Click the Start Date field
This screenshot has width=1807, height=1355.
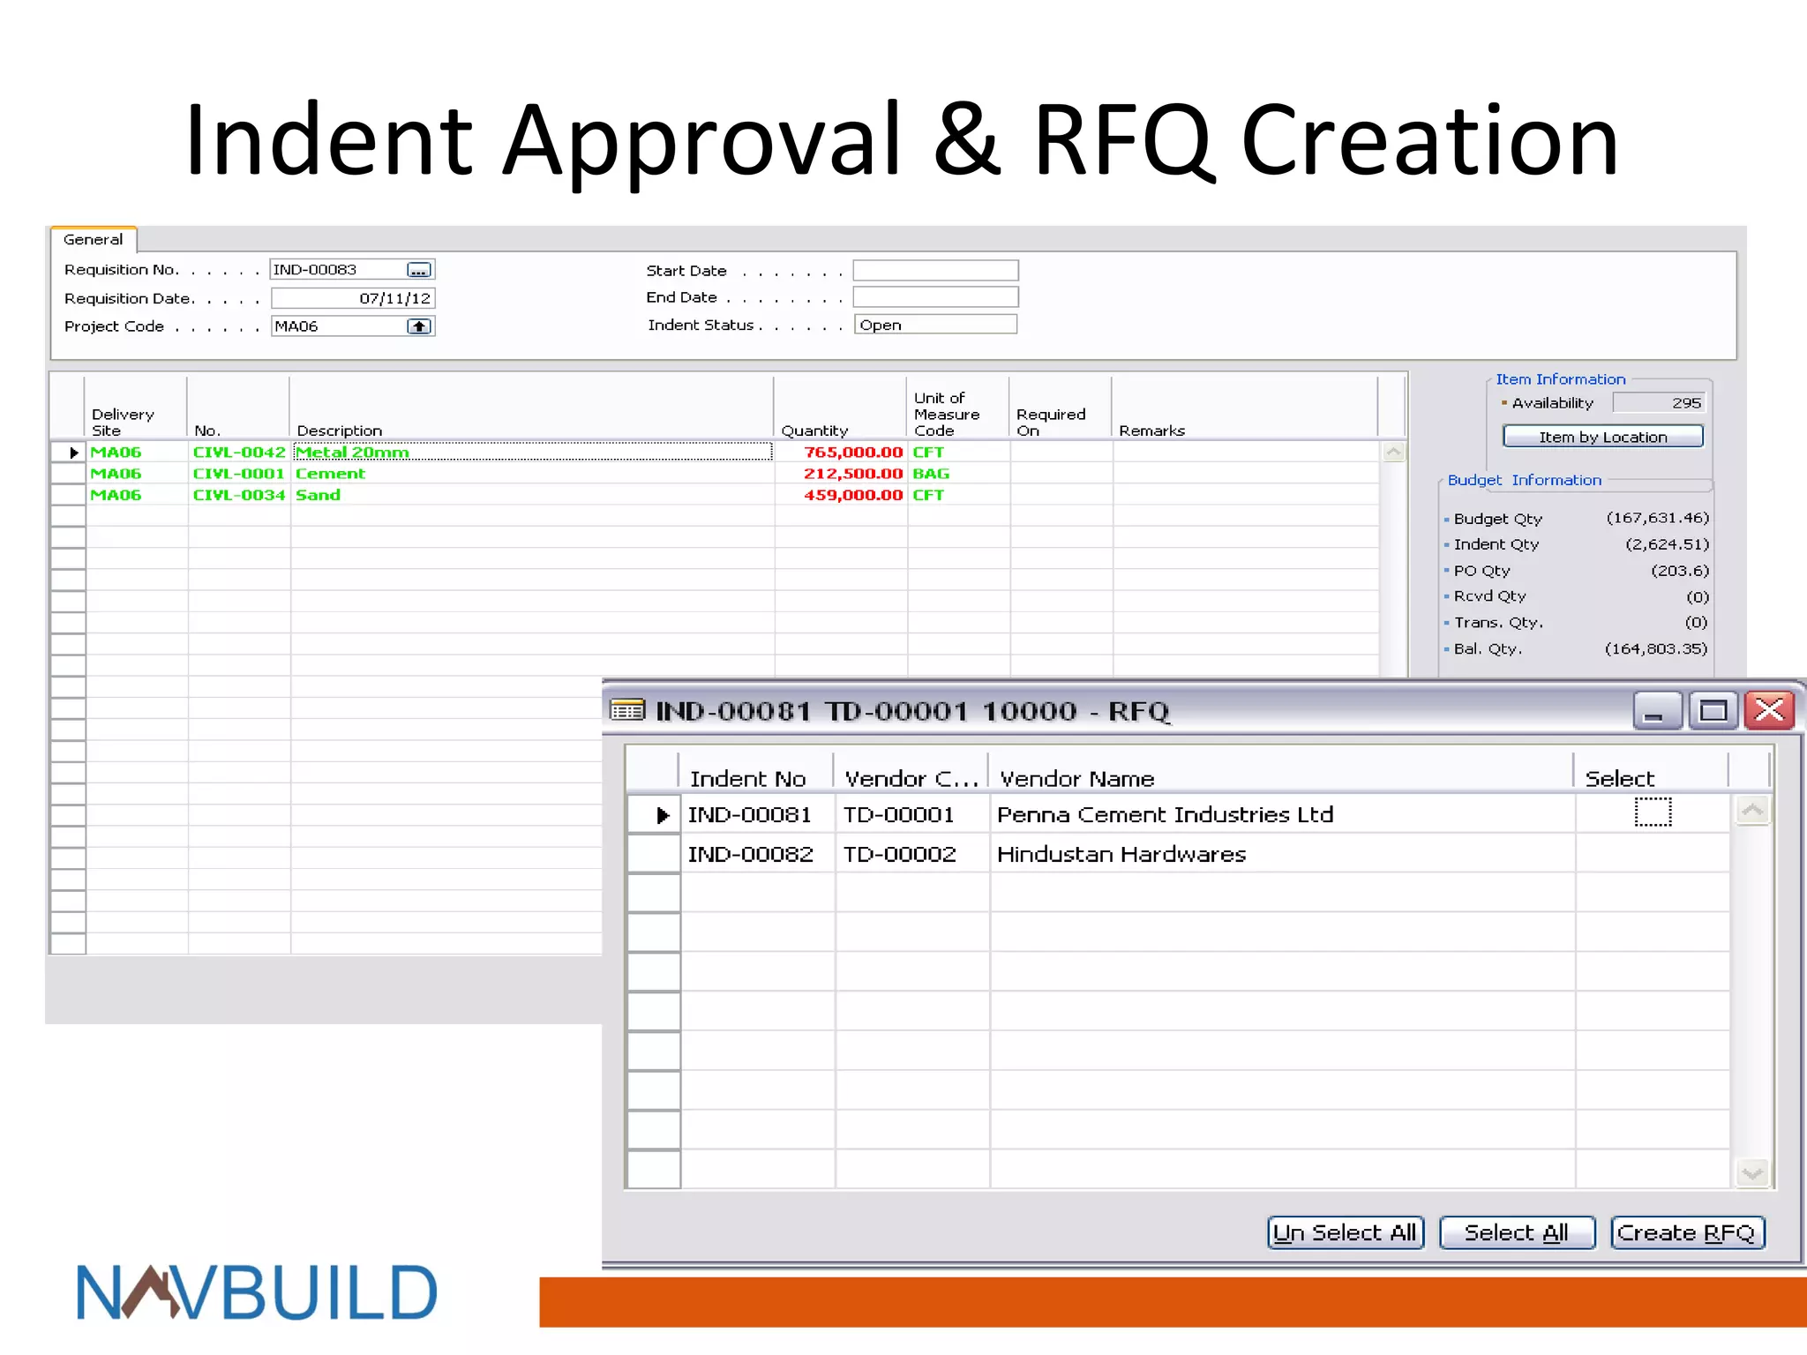coord(935,270)
